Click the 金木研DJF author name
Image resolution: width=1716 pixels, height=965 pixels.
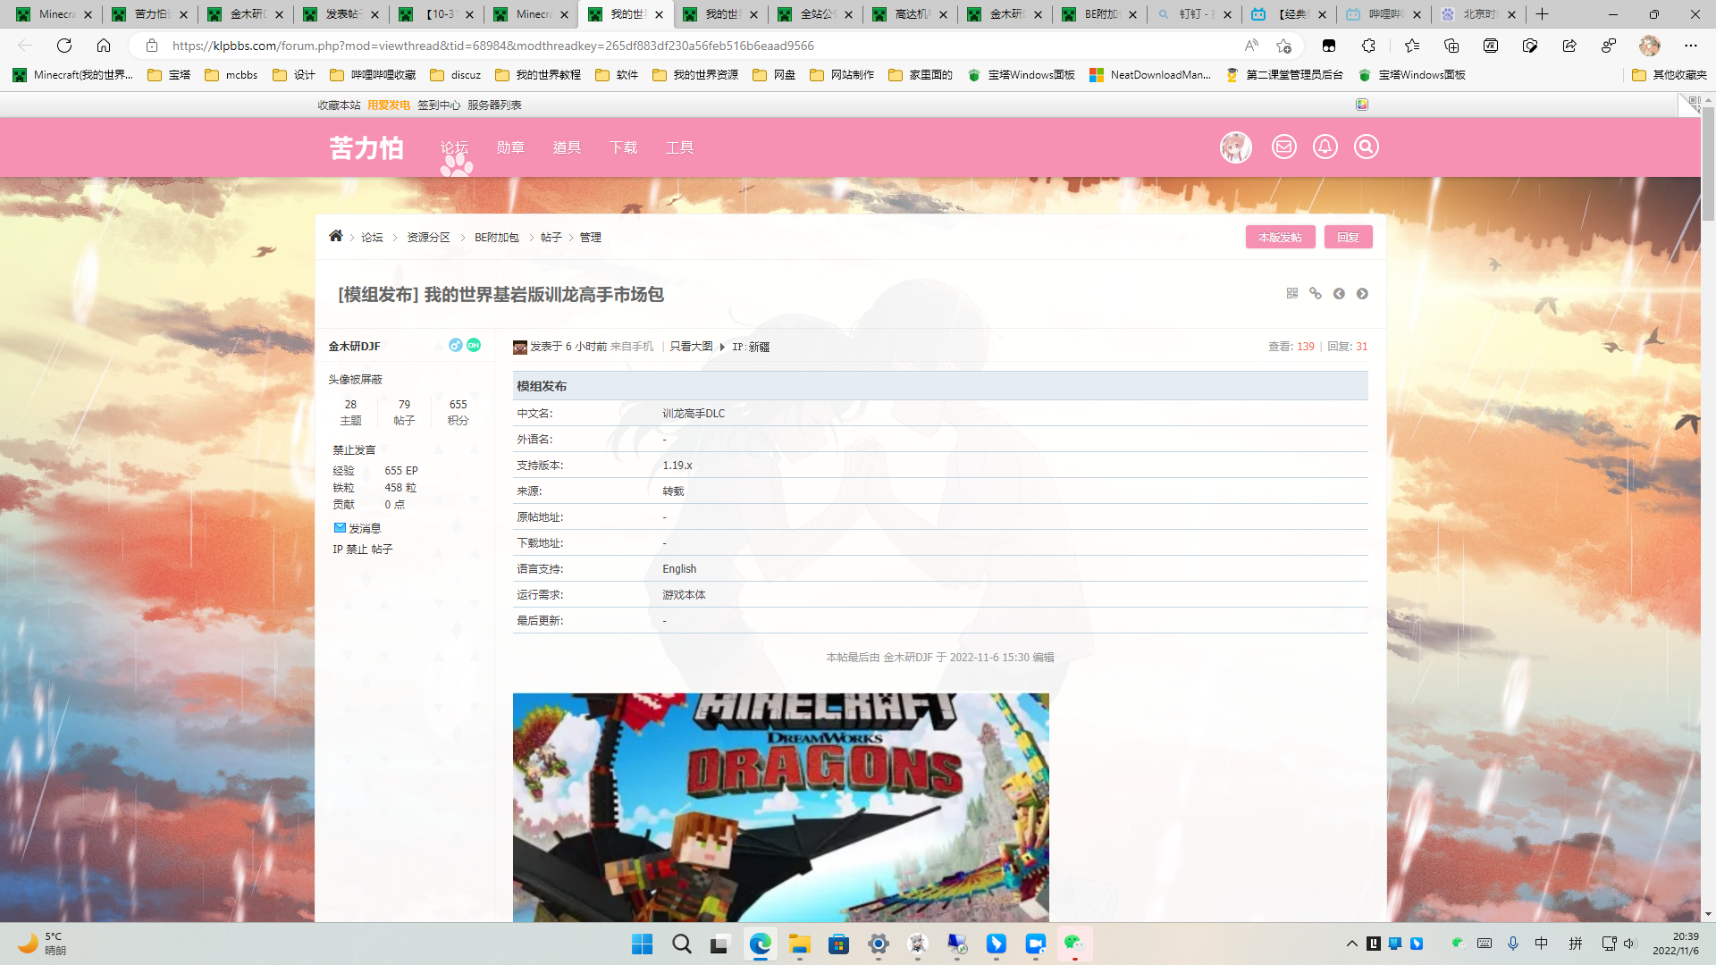tap(354, 347)
